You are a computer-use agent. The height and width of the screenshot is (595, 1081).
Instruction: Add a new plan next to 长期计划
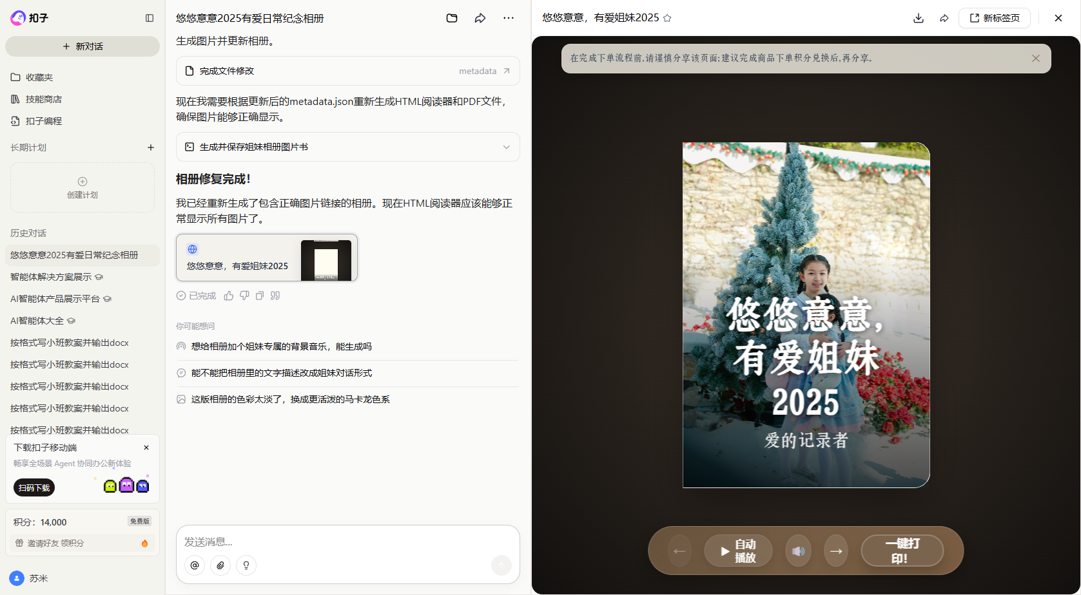151,147
